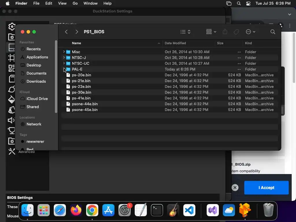The width and height of the screenshot is (296, 222).
Task: Open Stage Manager icon in menu bar
Action: pos(229,3)
